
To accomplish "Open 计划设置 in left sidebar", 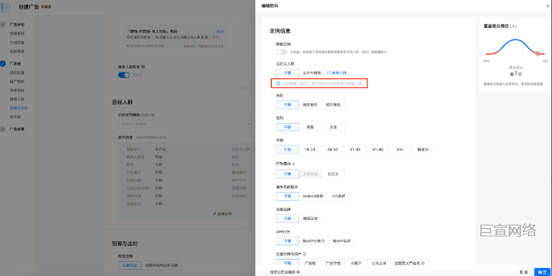I will (x=17, y=42).
